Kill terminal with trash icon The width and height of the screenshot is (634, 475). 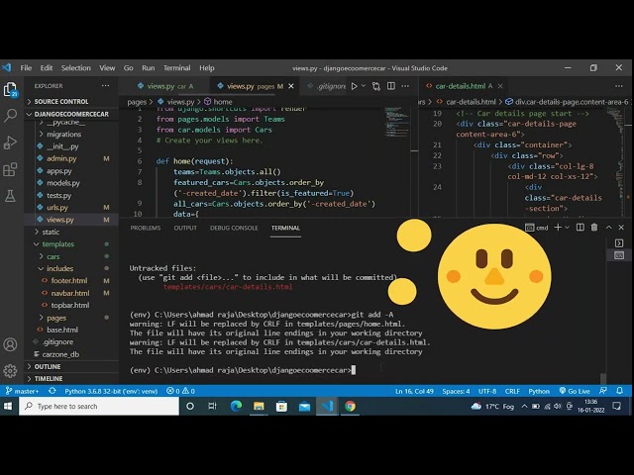tap(594, 228)
